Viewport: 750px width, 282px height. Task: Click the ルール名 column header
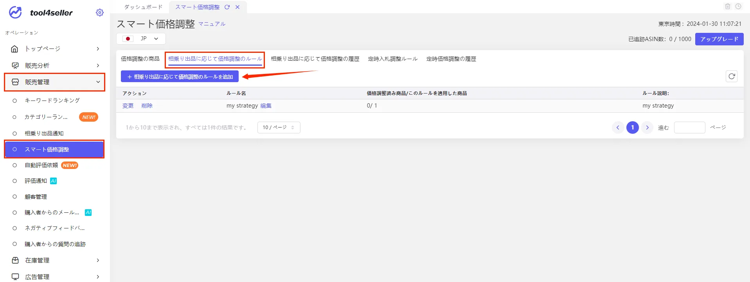(x=236, y=93)
